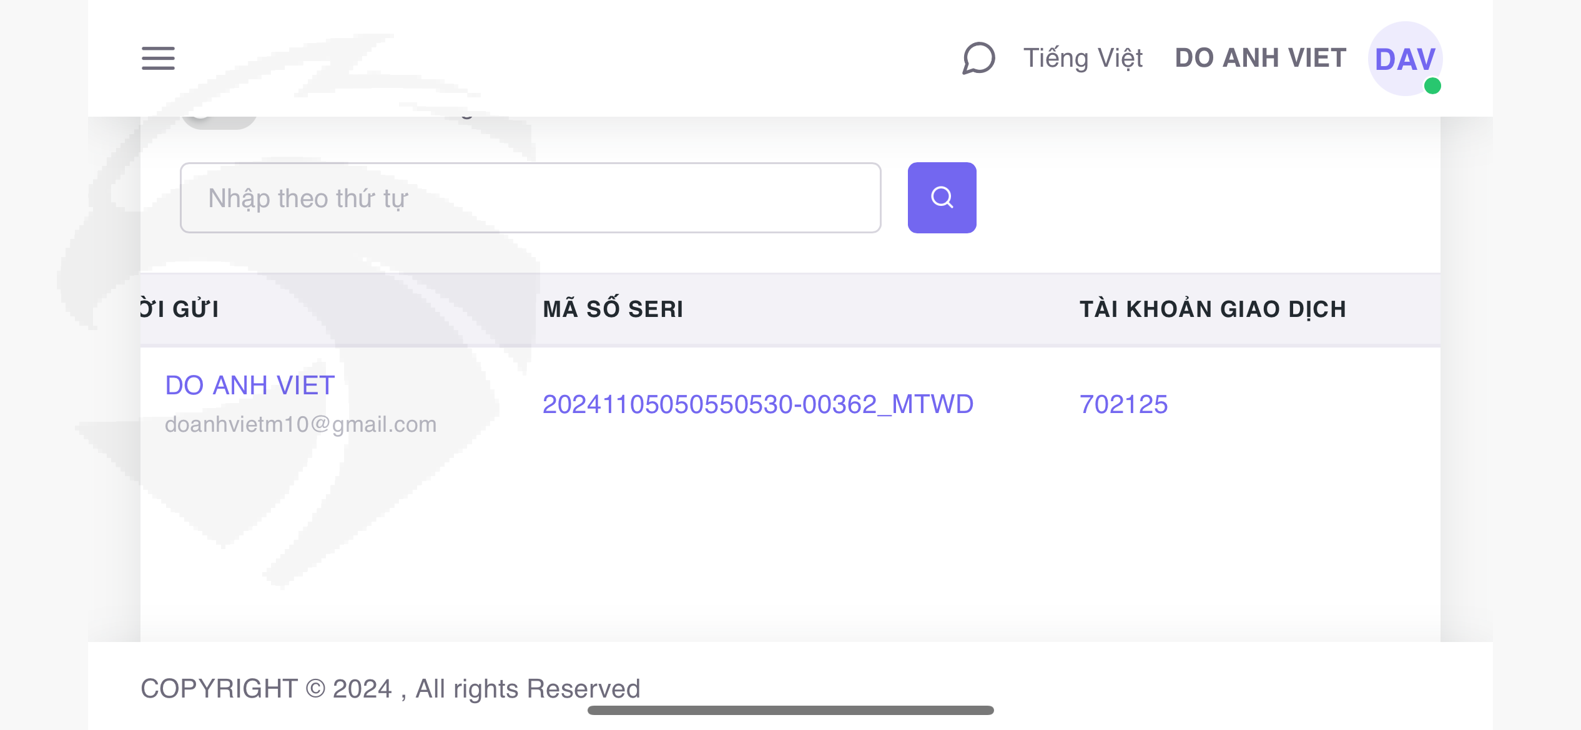Viewport: 1581px width, 730px height.
Task: Click the doanhvietm10@gmail.com email text
Action: pos(301,424)
